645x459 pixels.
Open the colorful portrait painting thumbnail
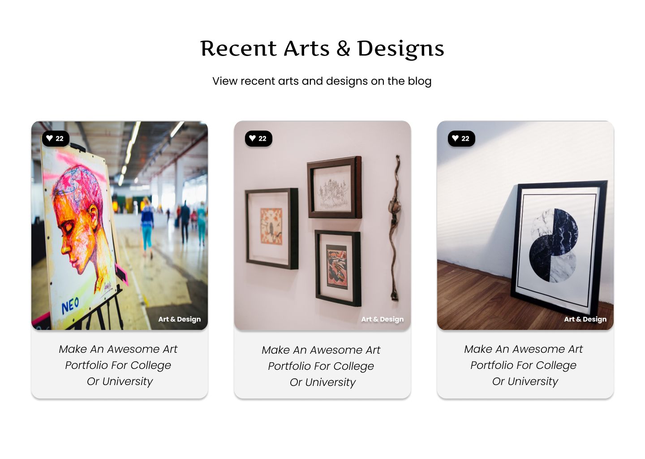tap(120, 225)
